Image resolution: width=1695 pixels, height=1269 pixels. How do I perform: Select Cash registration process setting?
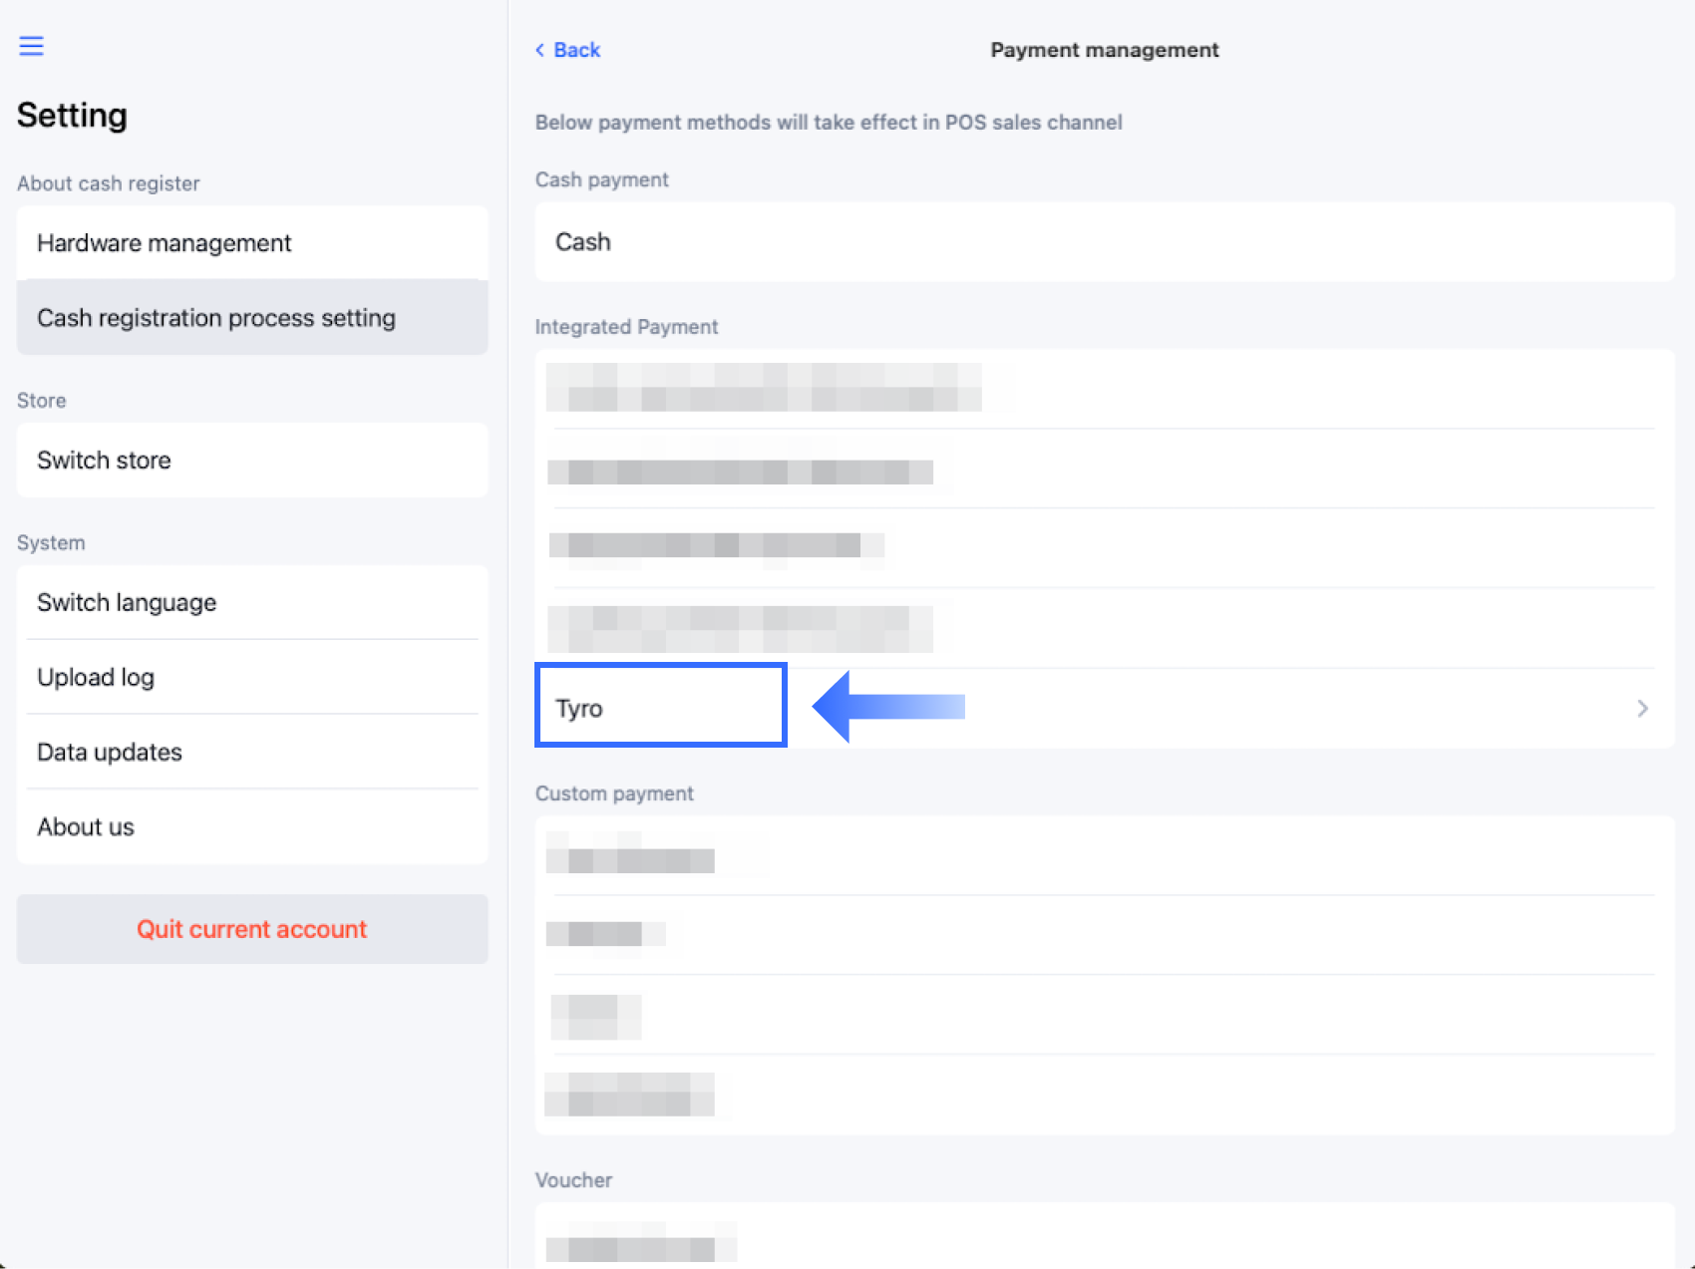(x=251, y=318)
